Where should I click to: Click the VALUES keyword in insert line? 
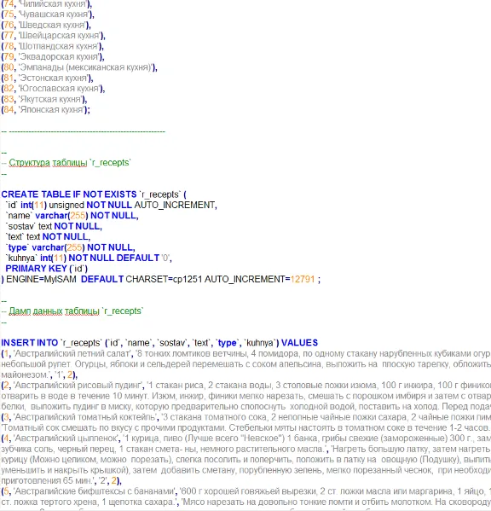point(299,343)
